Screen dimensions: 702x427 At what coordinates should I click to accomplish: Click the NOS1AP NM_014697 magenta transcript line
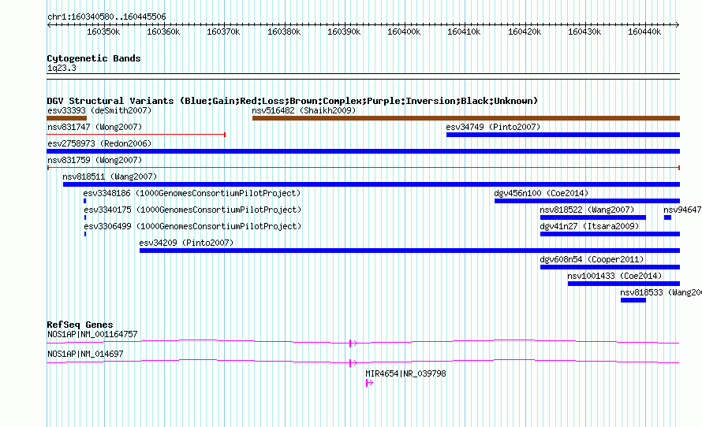pos(364,362)
